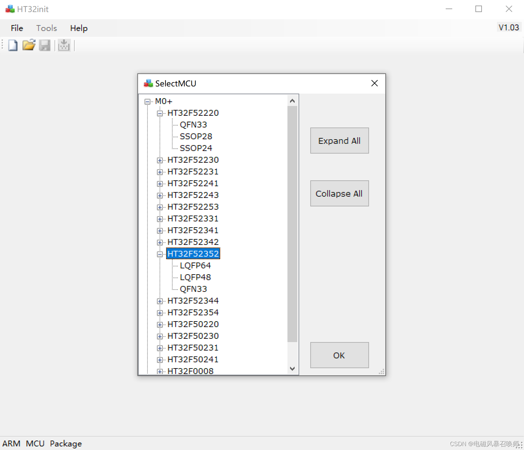Screen dimensions: 524x450
Task: Select HT32F50220 in the MCU tree
Action: [193, 324]
